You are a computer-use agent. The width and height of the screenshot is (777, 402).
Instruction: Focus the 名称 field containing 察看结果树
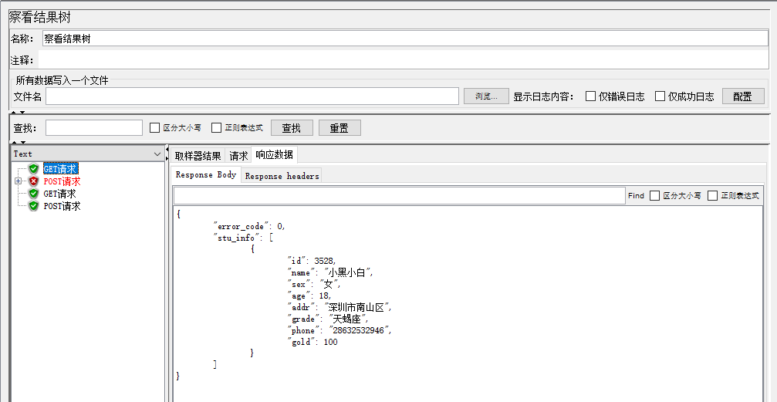tap(404, 39)
